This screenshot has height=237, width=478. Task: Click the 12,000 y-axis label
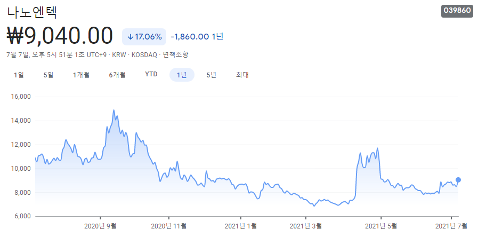(21, 145)
